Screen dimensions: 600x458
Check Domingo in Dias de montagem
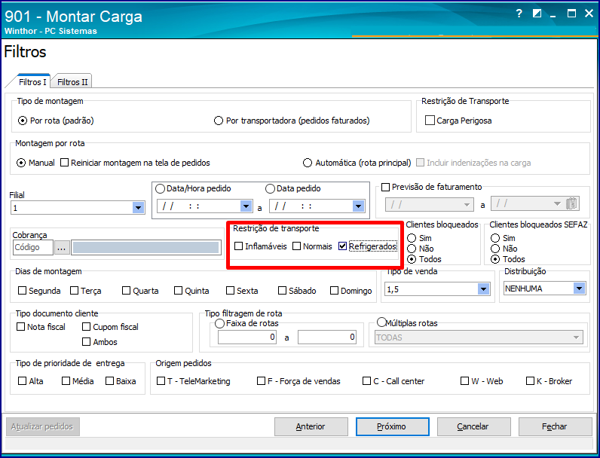(x=334, y=291)
